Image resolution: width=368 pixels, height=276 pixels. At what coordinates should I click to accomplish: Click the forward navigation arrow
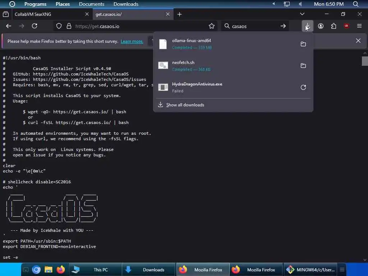21,26
